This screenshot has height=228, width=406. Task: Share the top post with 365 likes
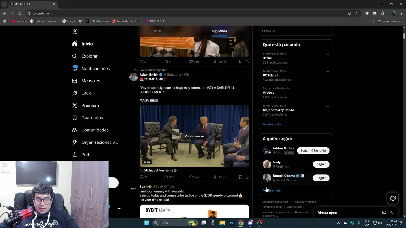click(x=247, y=62)
